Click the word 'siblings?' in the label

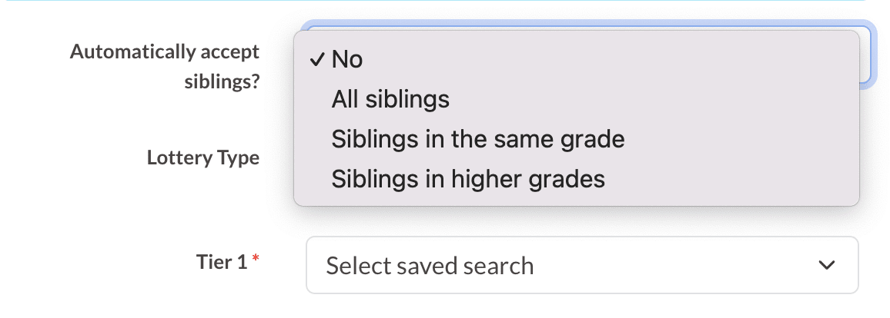(x=222, y=81)
